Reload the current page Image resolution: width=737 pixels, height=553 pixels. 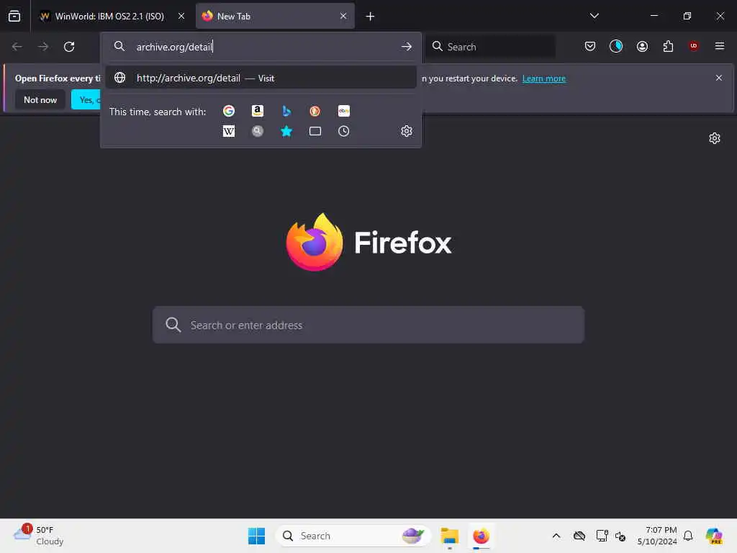(x=69, y=47)
